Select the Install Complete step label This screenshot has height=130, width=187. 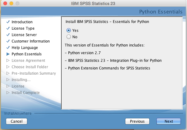(25, 93)
